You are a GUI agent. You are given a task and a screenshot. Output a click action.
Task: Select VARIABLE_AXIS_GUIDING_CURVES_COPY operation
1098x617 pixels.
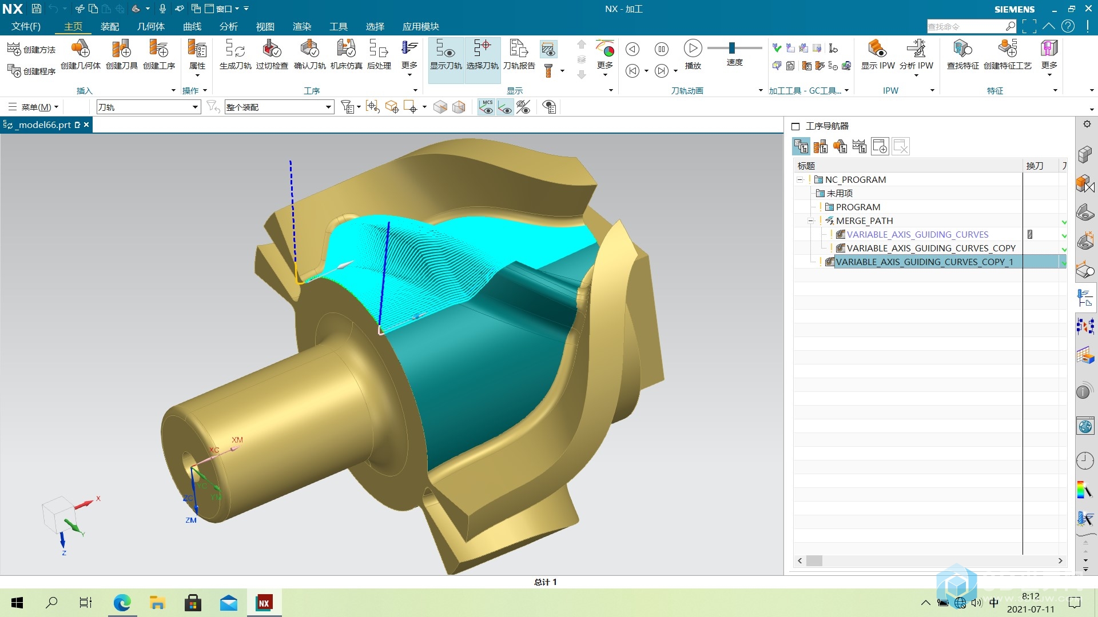[931, 248]
